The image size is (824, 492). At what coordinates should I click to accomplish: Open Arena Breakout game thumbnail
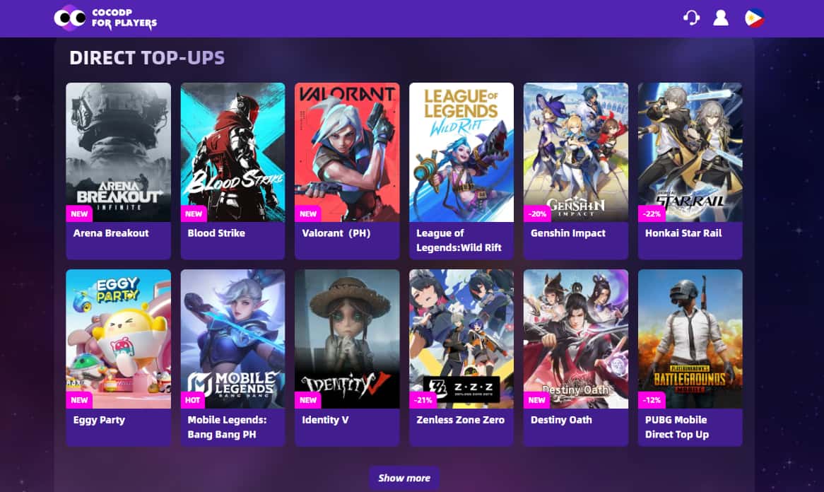tap(118, 152)
